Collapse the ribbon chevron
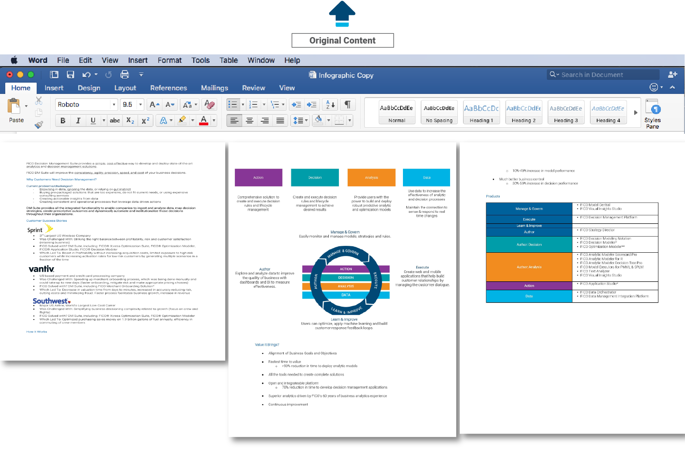The width and height of the screenshot is (685, 451). coord(673,87)
